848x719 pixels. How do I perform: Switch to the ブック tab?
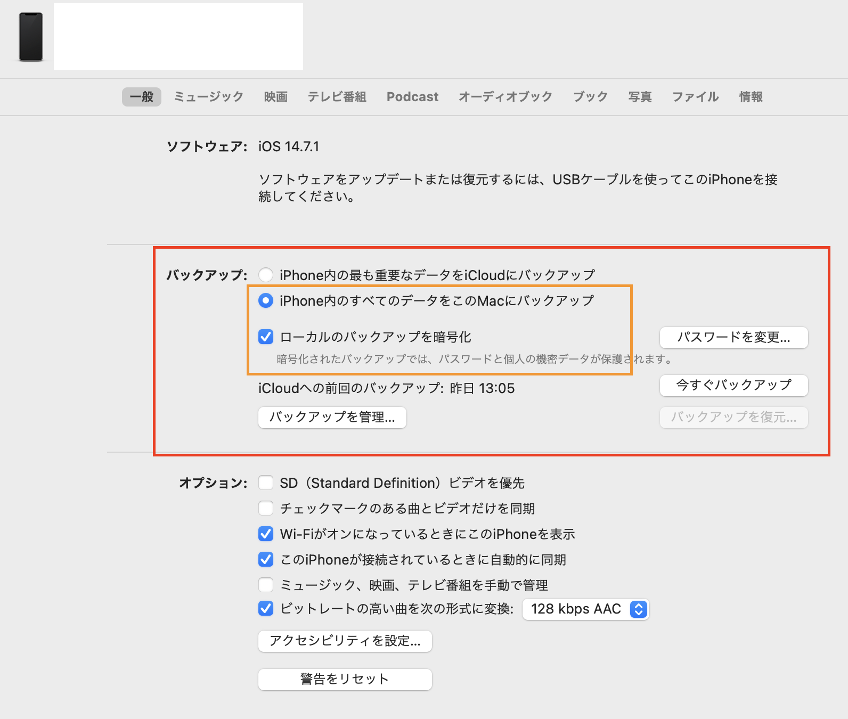(590, 97)
